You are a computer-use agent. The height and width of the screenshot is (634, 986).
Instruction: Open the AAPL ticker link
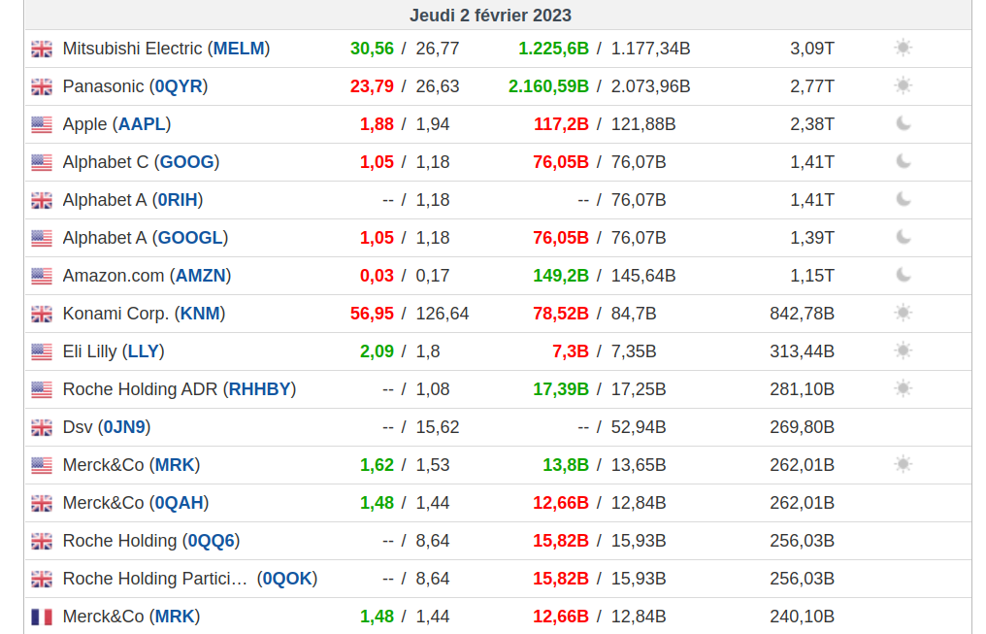[x=142, y=124]
